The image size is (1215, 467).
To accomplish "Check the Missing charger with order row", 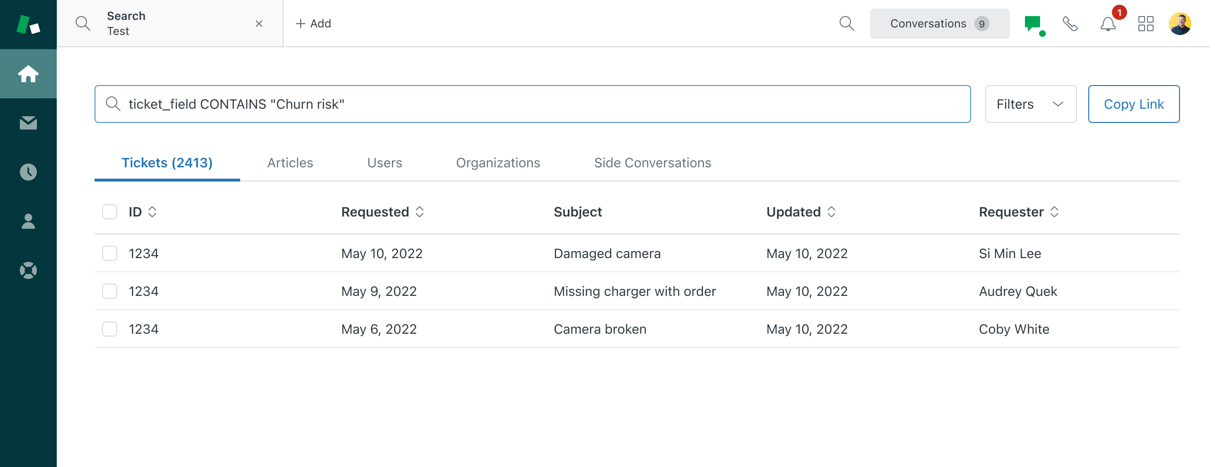I will [110, 291].
